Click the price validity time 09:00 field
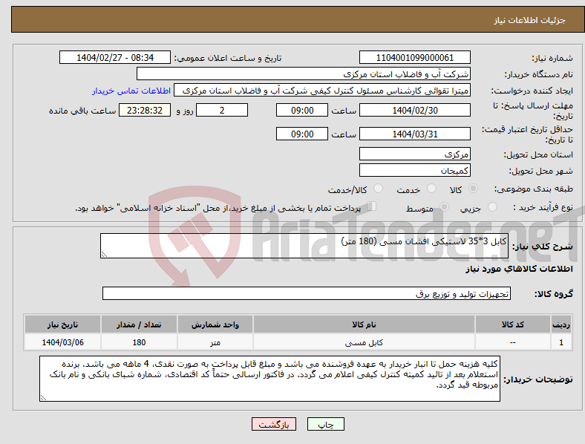Viewport: 585px width, 444px height. [302, 134]
